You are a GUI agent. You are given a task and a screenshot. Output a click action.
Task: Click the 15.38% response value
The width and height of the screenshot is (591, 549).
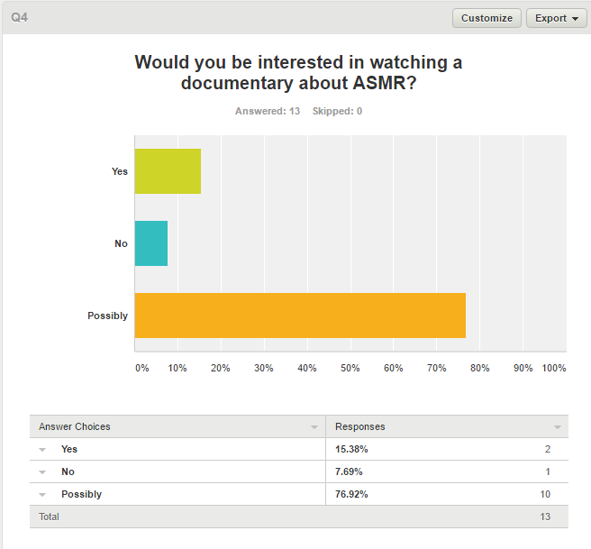tap(351, 449)
